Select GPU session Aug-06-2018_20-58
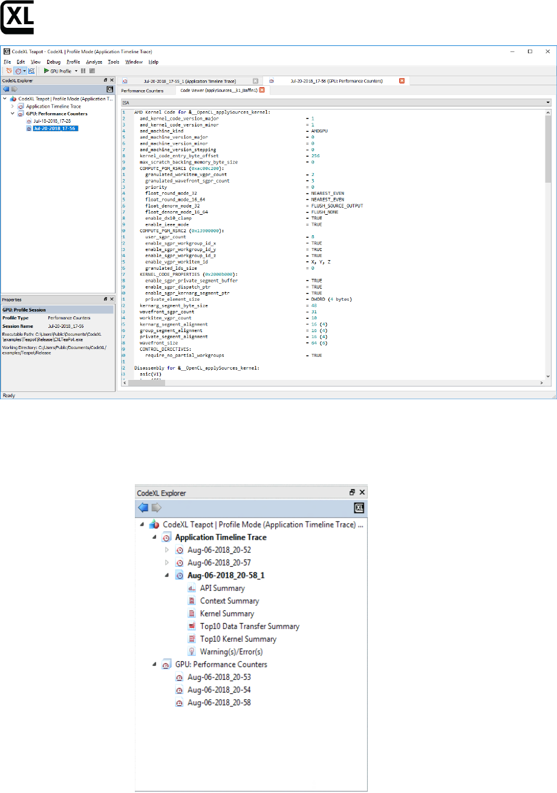The height and width of the screenshot is (793, 557). tap(219, 702)
